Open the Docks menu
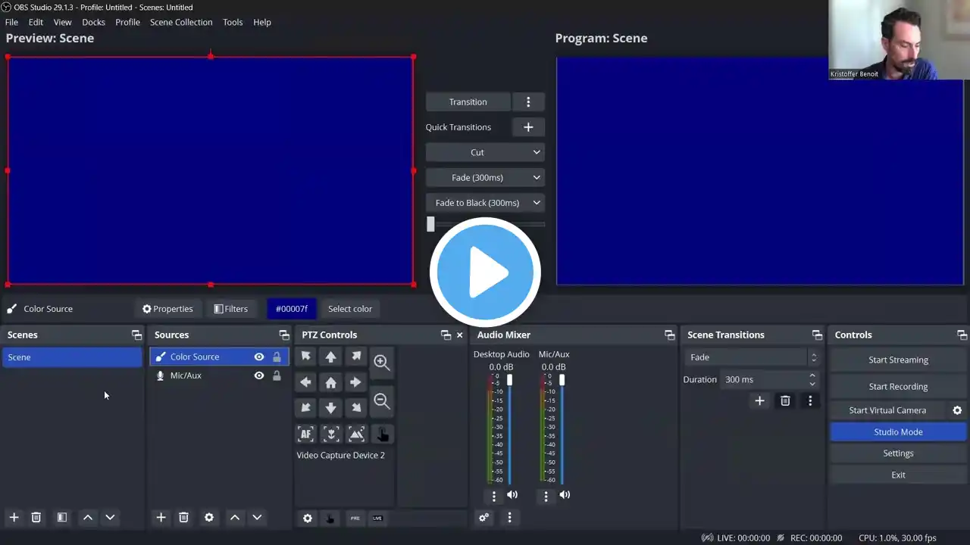 [x=93, y=22]
